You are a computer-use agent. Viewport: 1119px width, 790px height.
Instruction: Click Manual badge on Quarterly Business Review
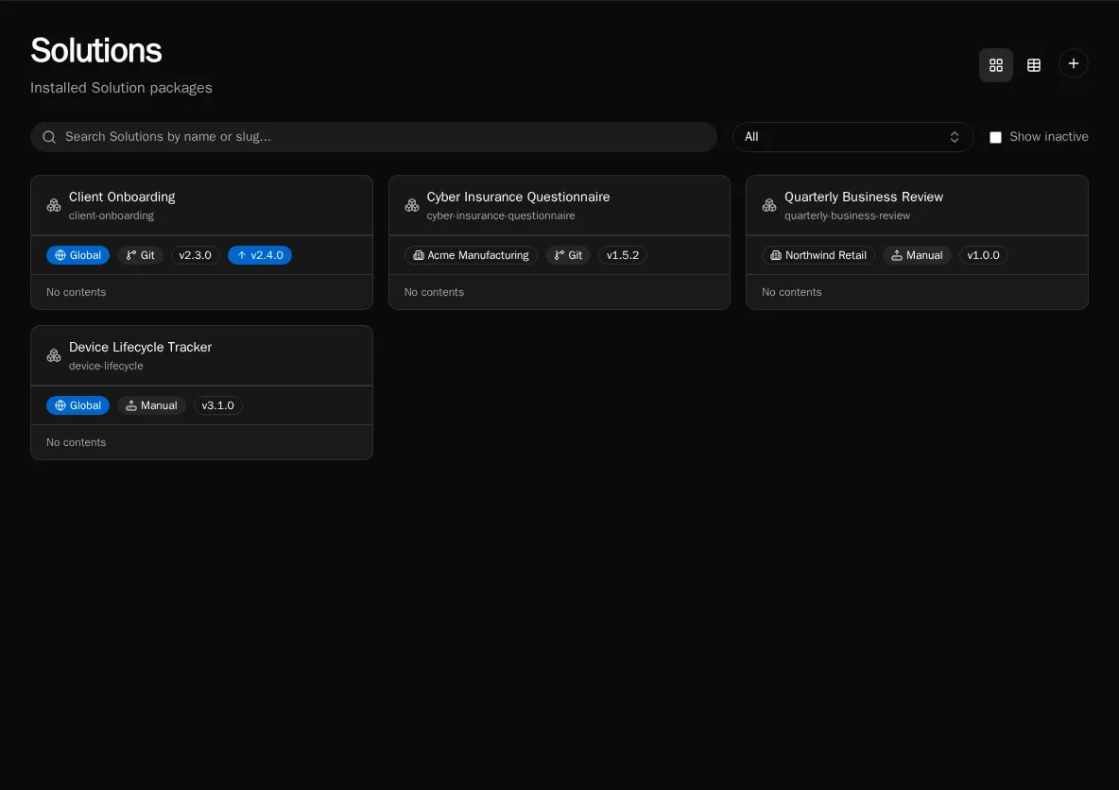917,255
